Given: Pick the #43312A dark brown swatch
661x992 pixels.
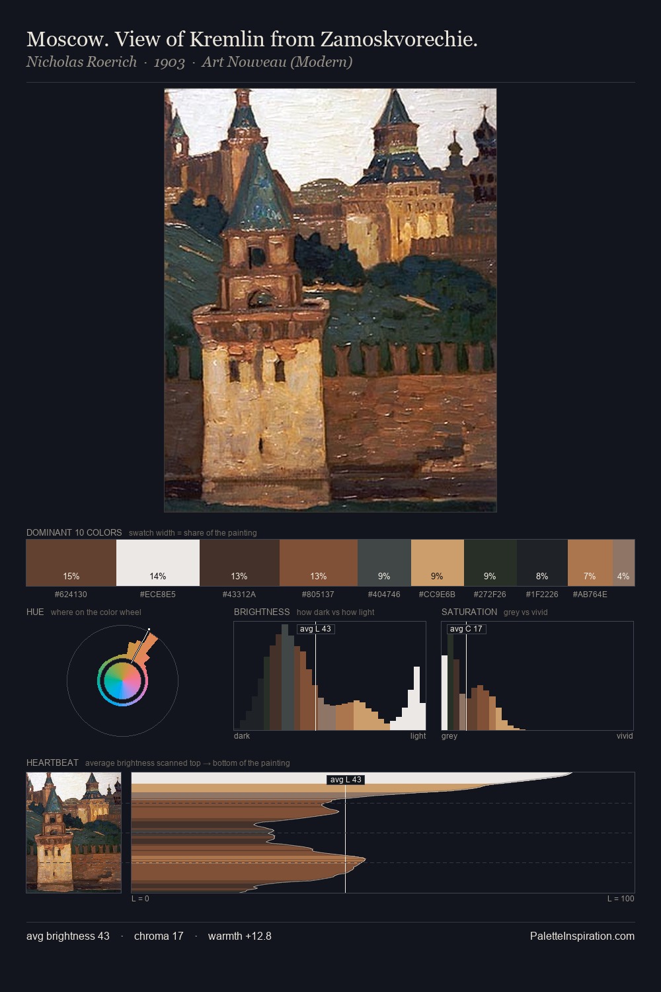Looking at the screenshot, I should (x=239, y=563).
